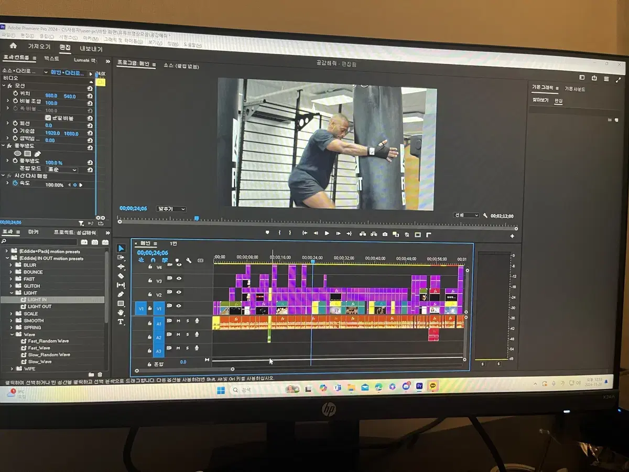The image size is (629, 472).
Task: Expand the BLUR presets folder
Action: [x=11, y=265]
